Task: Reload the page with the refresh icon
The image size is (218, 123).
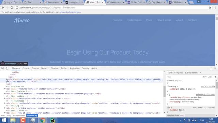Action: (12, 8)
